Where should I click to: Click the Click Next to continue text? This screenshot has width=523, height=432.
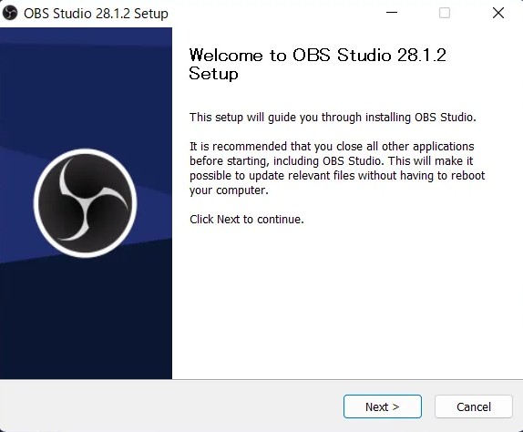[x=247, y=219]
